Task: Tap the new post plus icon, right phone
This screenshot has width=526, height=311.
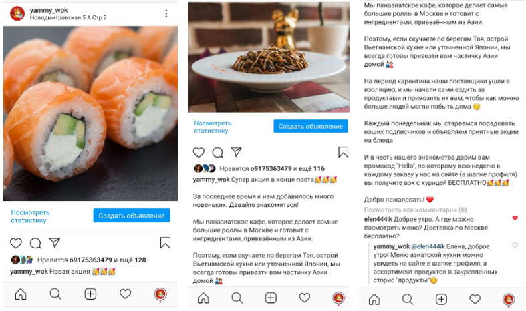Action: pyautogui.click(x=441, y=299)
